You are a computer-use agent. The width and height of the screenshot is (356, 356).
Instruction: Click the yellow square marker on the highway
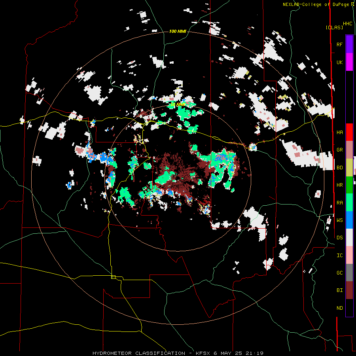click(113, 277)
